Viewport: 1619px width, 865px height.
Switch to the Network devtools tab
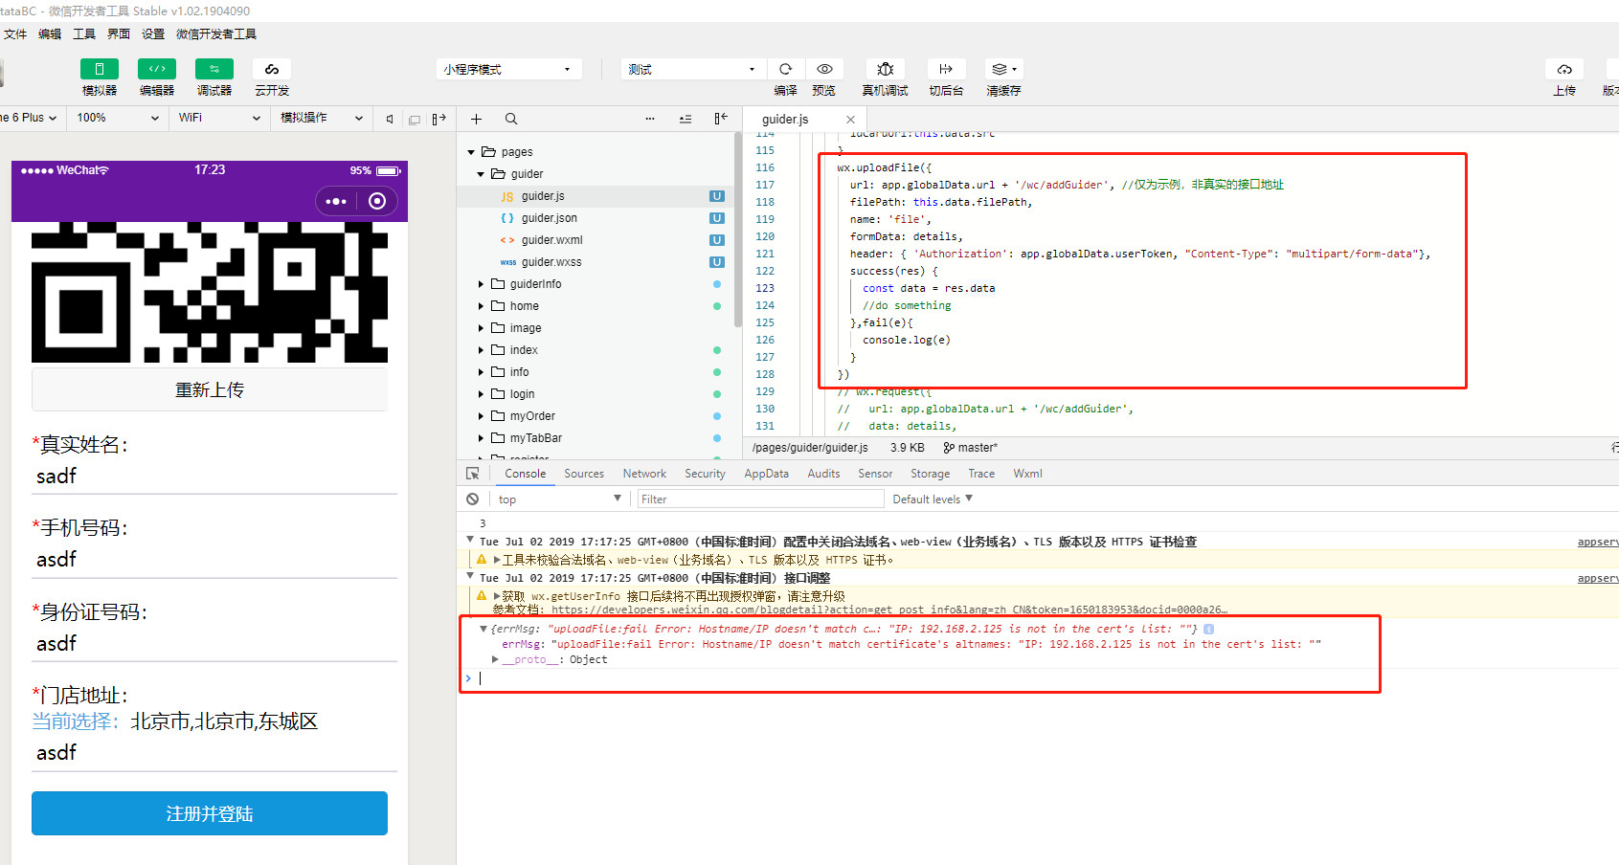(x=644, y=474)
